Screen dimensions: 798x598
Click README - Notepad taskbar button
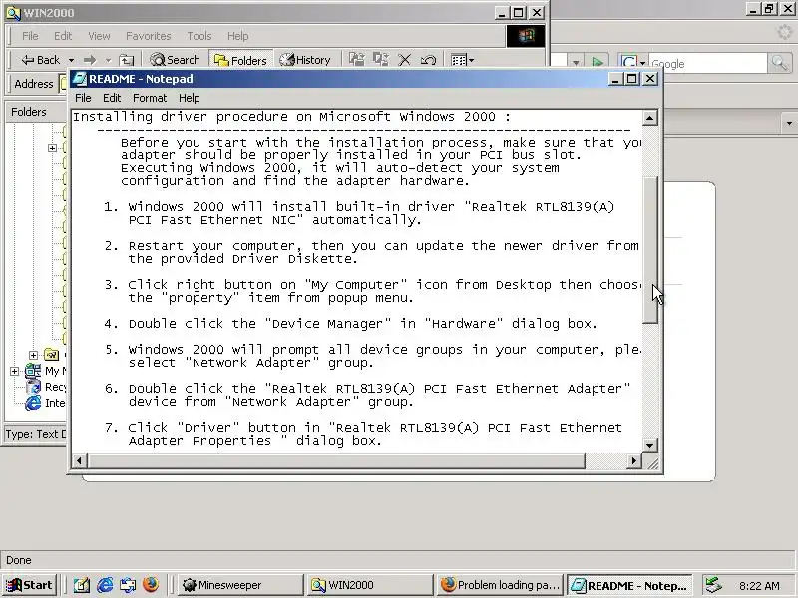[630, 585]
